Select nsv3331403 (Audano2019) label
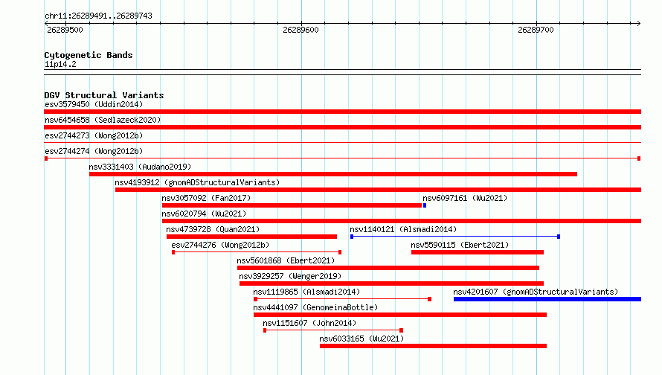The image size is (662, 375). 140,167
